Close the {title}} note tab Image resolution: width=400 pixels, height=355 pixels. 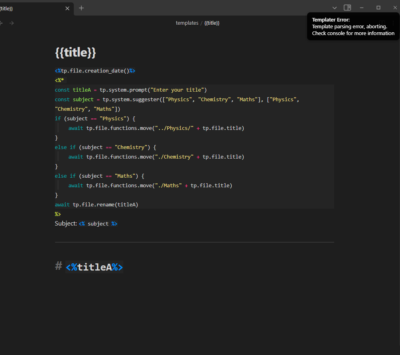tap(67, 8)
